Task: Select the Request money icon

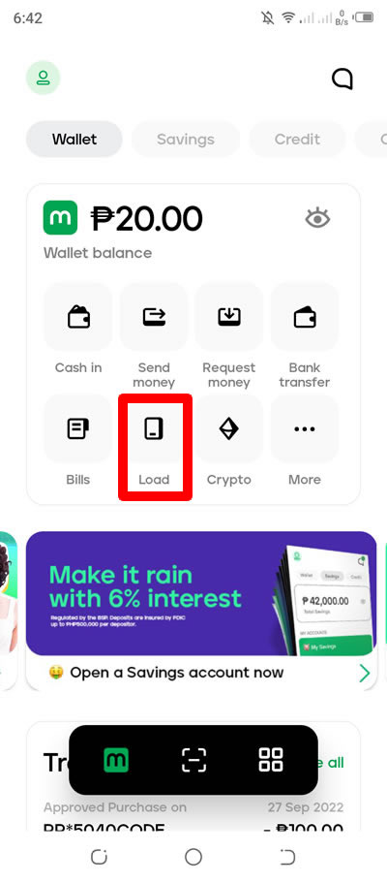Action: click(x=229, y=317)
